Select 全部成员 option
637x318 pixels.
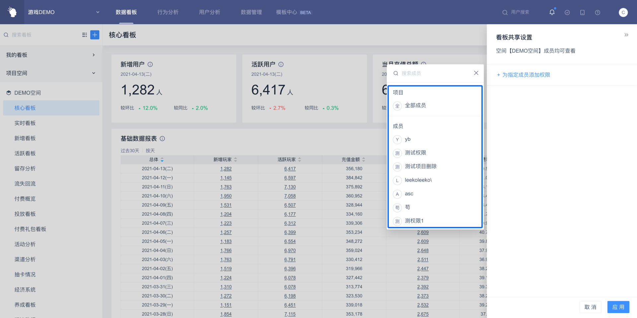[415, 105]
